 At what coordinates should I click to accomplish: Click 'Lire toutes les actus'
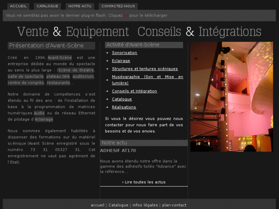(144, 182)
